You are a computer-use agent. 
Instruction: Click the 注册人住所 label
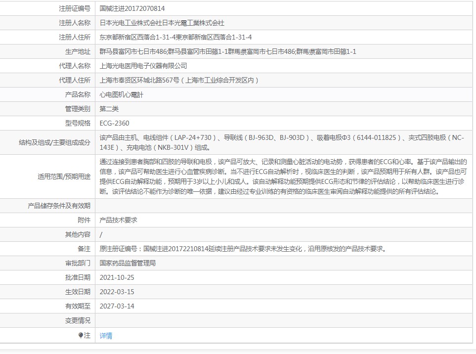coord(75,37)
